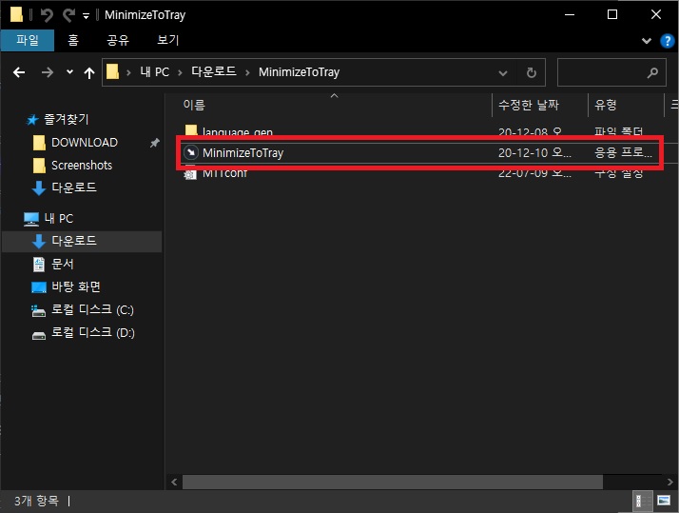Click the folder icon in title bar
The image size is (679, 513).
16,14
